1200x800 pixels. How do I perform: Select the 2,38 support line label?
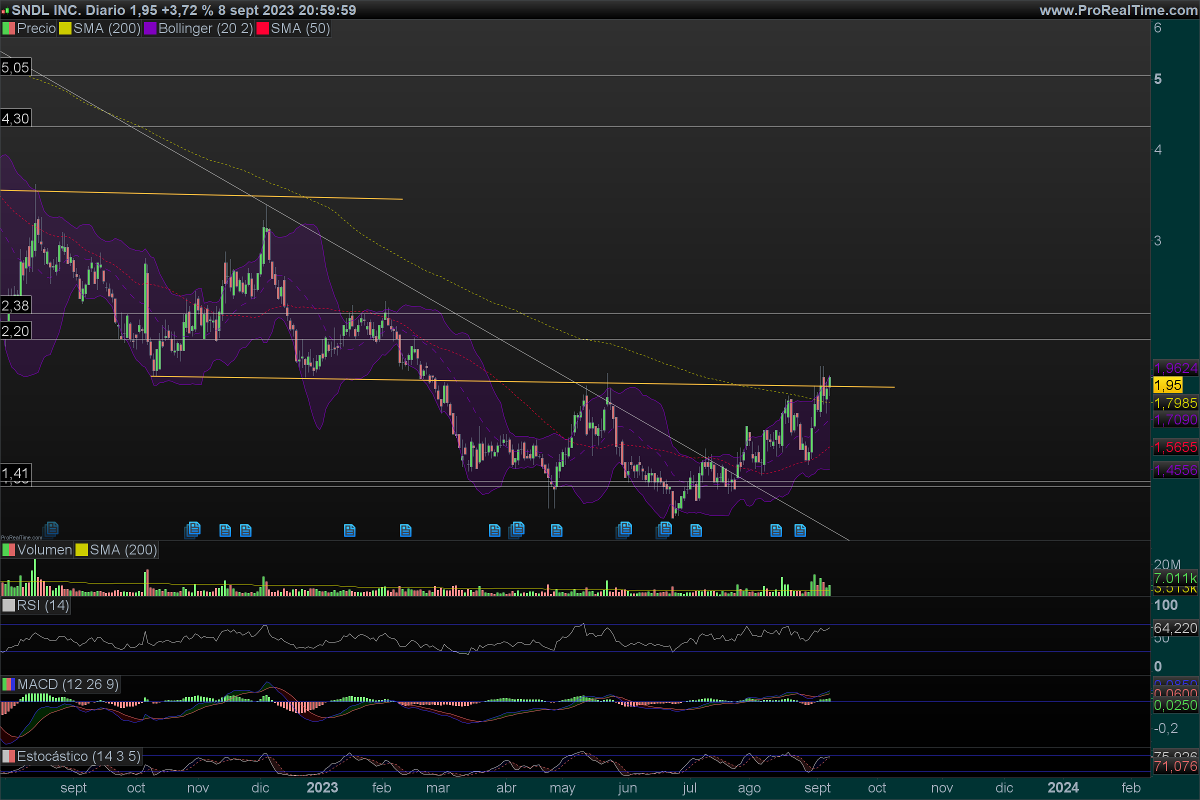(x=15, y=305)
